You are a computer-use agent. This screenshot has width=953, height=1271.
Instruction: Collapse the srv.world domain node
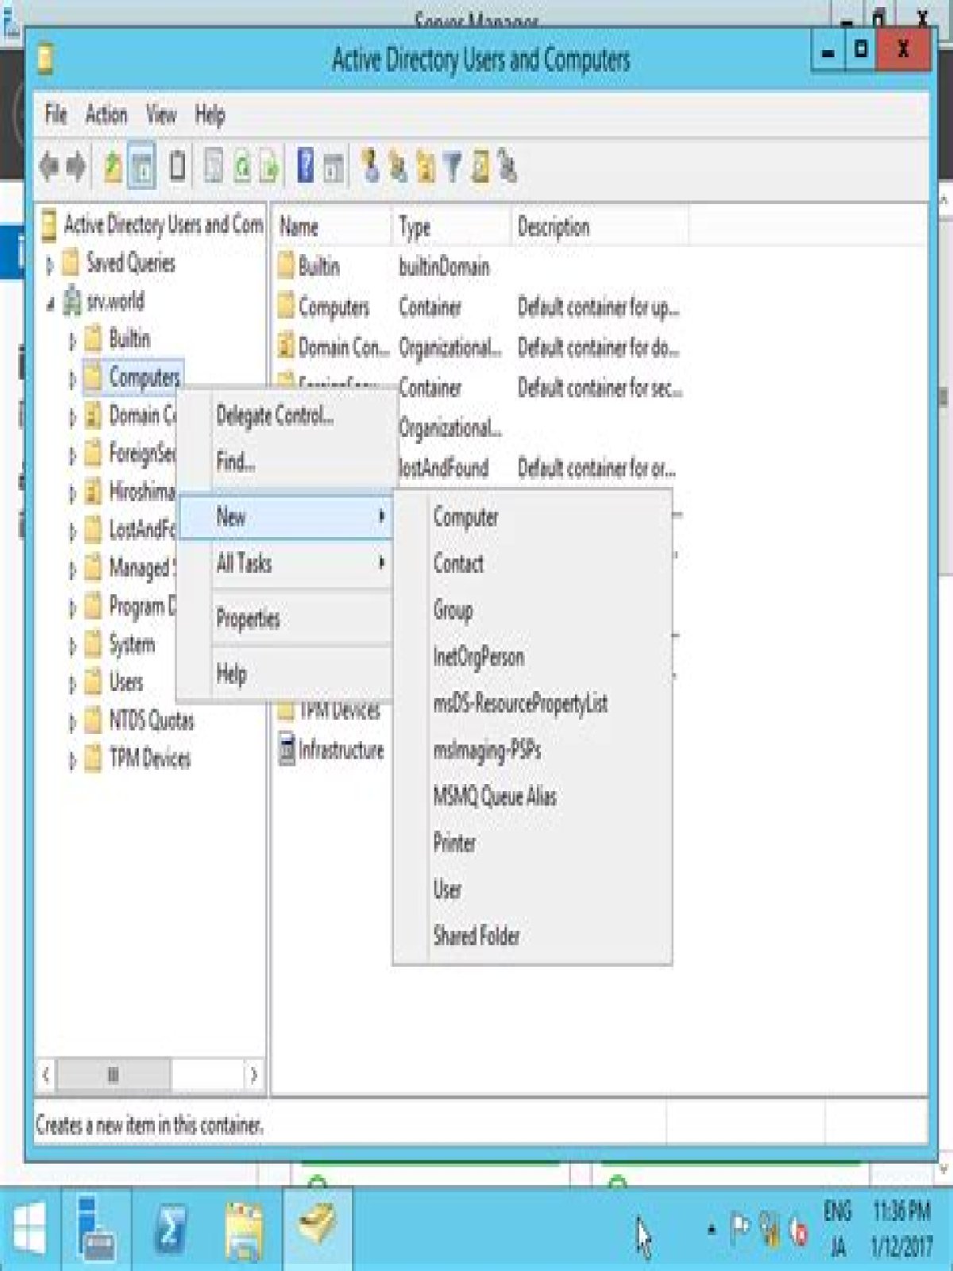tap(49, 303)
